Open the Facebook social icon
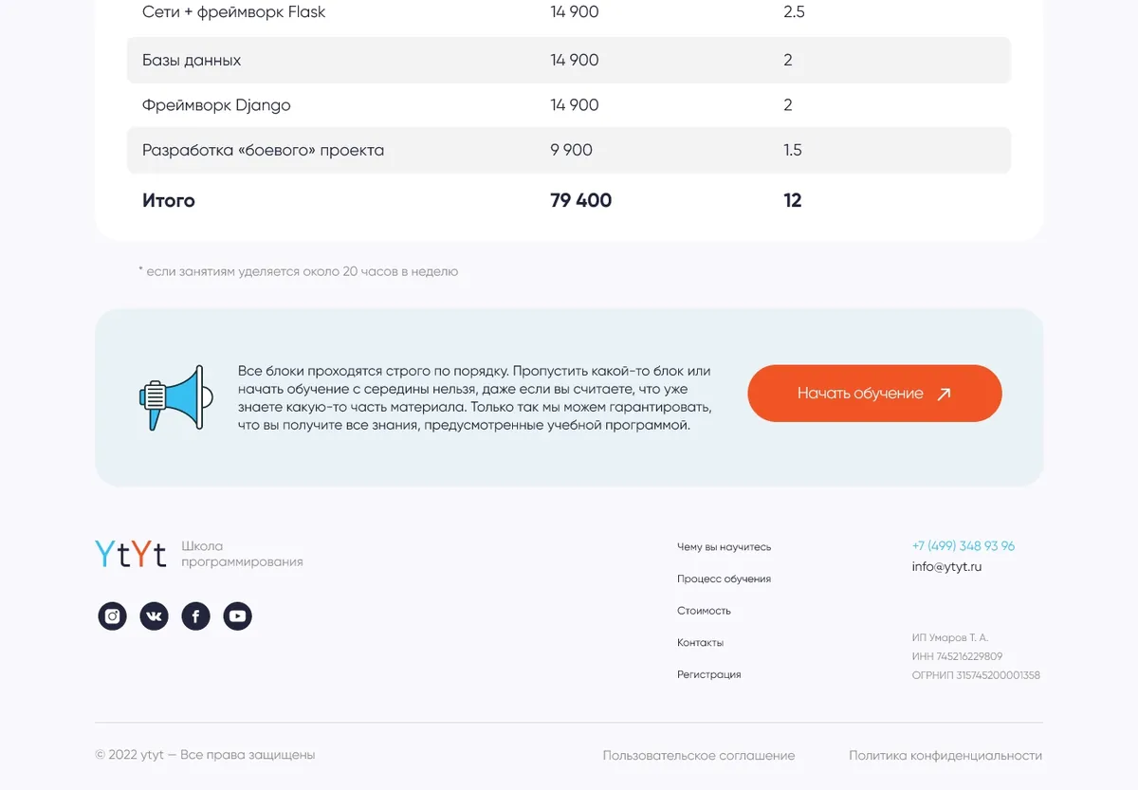Screen dimensions: 1138x790 point(195,616)
